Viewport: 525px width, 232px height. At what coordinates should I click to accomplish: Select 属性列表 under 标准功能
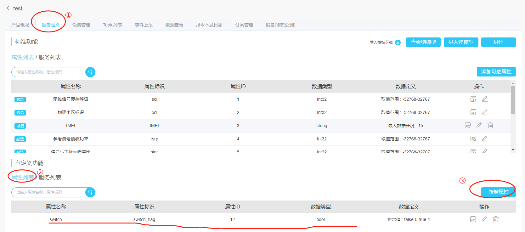[23, 57]
